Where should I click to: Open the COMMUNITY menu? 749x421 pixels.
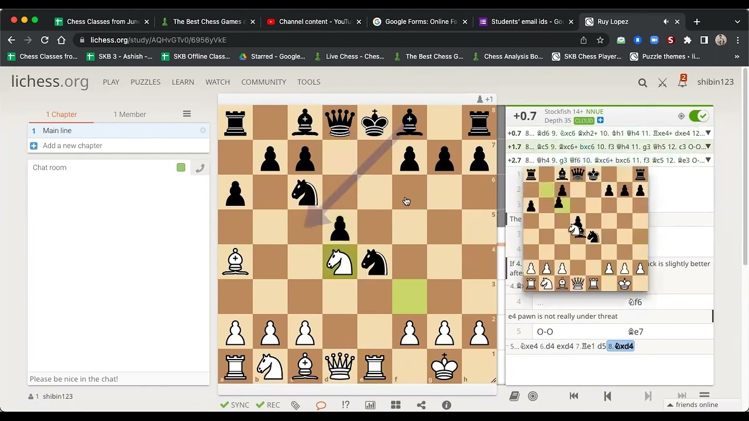click(263, 82)
